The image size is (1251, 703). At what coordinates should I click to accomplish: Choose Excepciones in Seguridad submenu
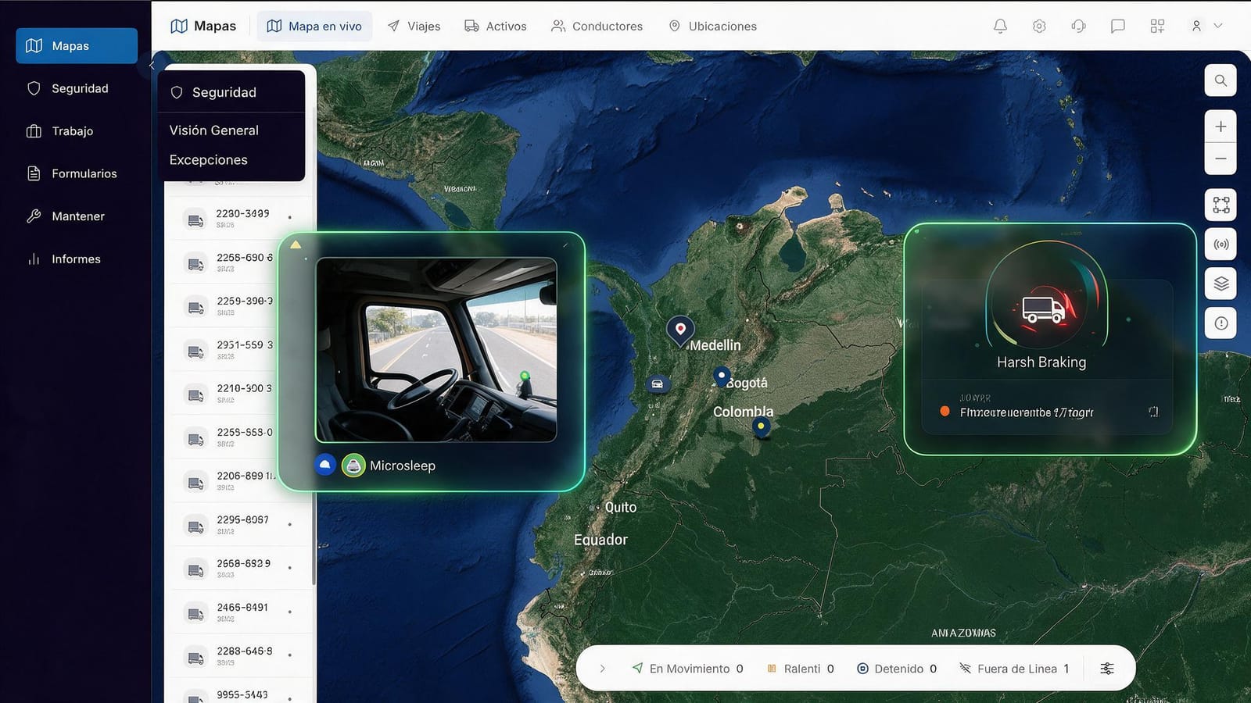209,160
